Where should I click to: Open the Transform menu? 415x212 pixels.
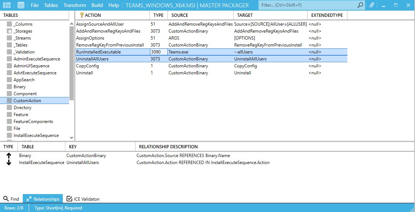75,5
